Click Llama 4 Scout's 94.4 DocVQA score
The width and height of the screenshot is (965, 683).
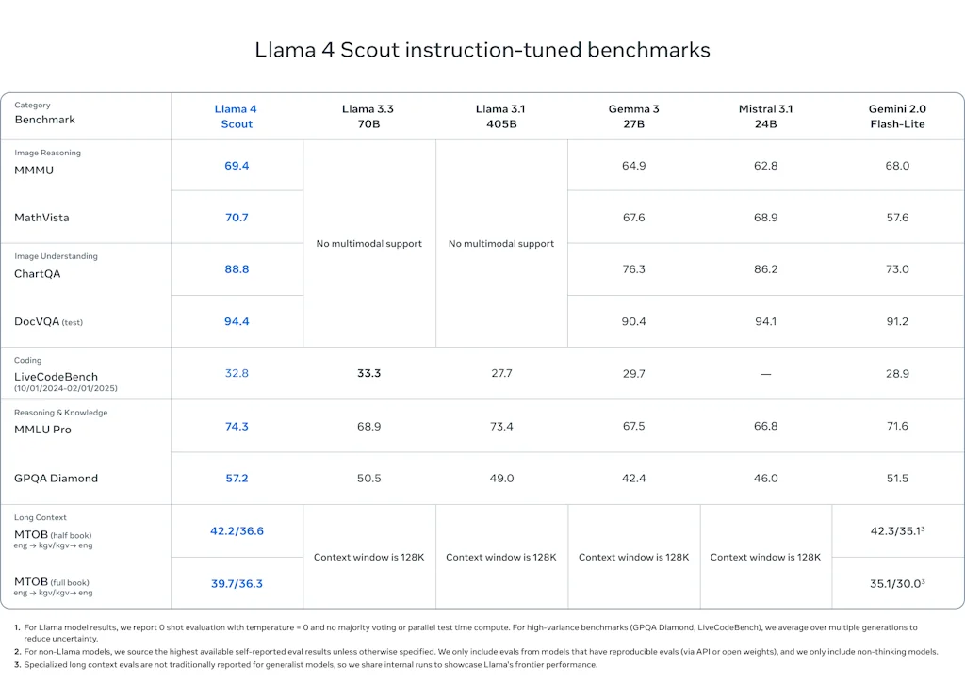[237, 322]
